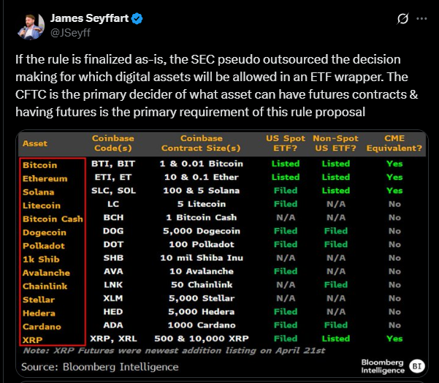439x383 pixels.
Task: Click the US Spot ETF? header
Action: (x=286, y=143)
